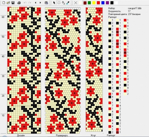Pick the blue color swatch
The height and width of the screenshot is (137, 149).
coord(103,3)
